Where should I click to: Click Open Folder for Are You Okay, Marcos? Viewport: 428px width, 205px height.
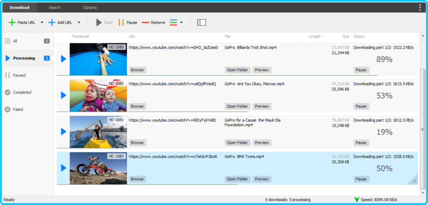pos(238,106)
